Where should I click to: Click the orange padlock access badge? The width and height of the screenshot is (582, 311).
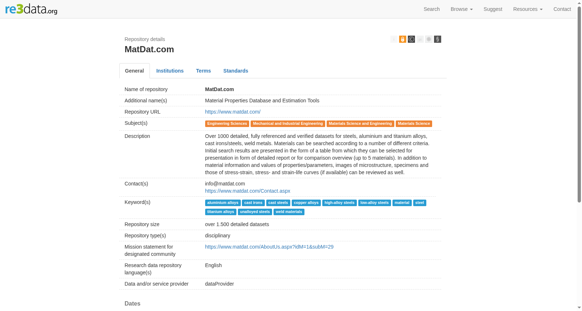[x=403, y=39]
